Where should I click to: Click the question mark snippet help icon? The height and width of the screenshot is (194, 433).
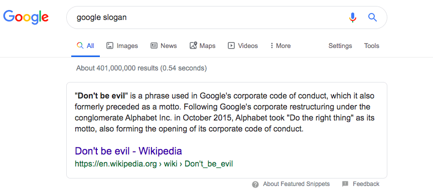pos(255,184)
